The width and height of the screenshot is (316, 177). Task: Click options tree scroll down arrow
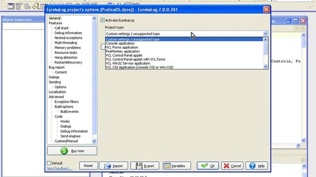(x=94, y=141)
